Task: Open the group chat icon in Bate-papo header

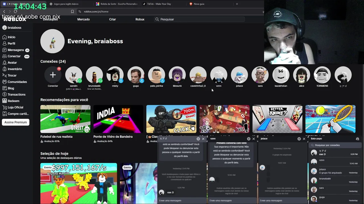Action: (x=357, y=139)
